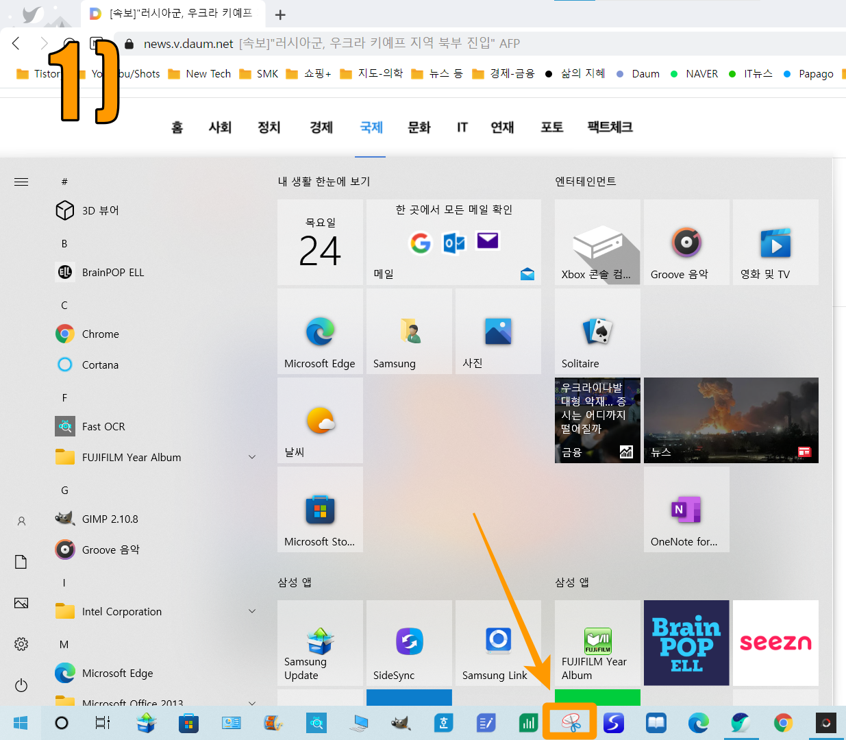Viewport: 846px width, 740px height.
Task: Open the 지도-의학 bookmark folder
Action: (x=372, y=74)
